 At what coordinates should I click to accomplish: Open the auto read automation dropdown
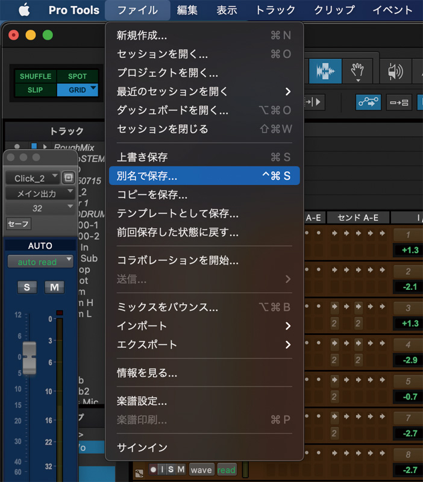pyautogui.click(x=40, y=261)
